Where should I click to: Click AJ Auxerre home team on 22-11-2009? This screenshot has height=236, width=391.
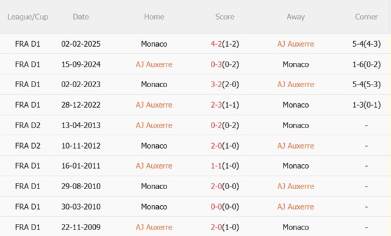[x=154, y=227]
